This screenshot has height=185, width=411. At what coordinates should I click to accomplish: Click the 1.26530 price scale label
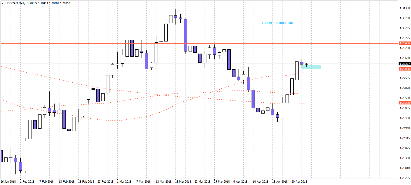405,98
